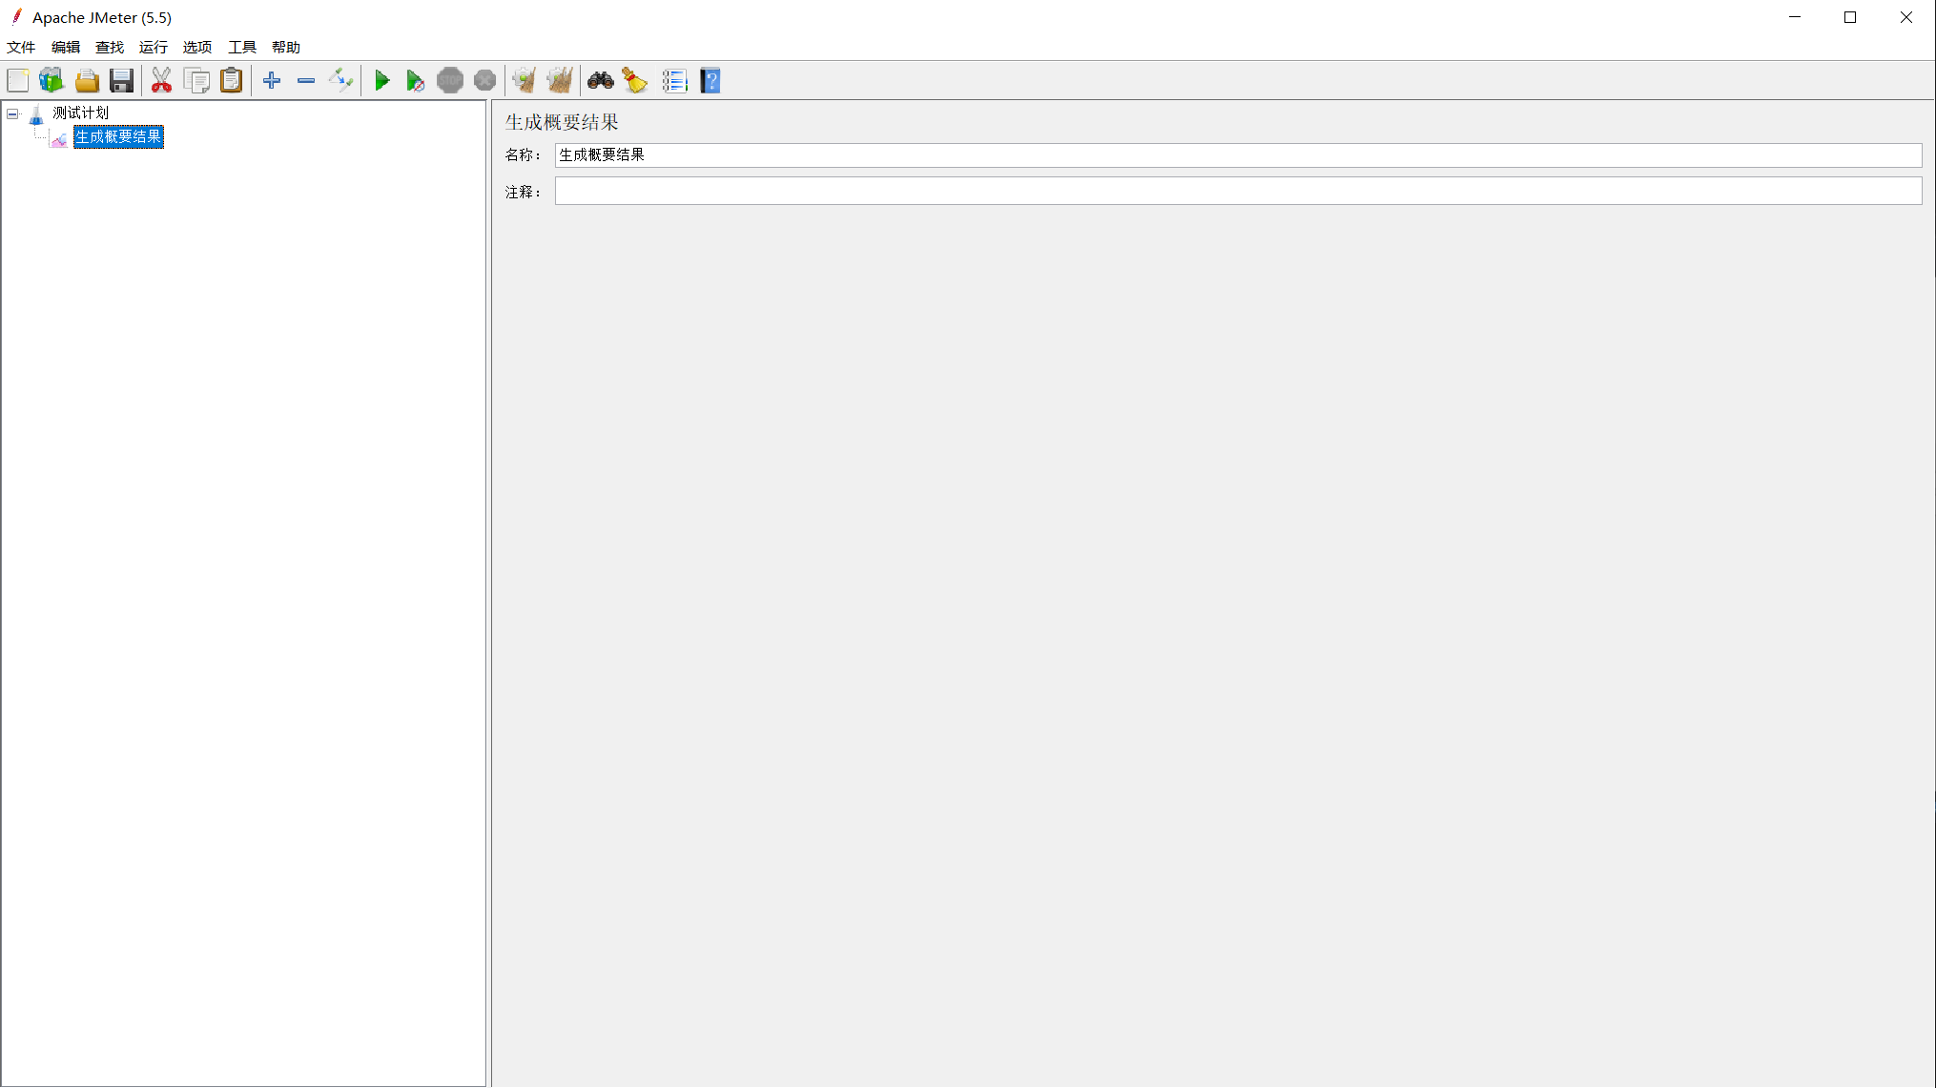Click Start no pauses icon
Image resolution: width=1936 pixels, height=1088 pixels.
415,81
